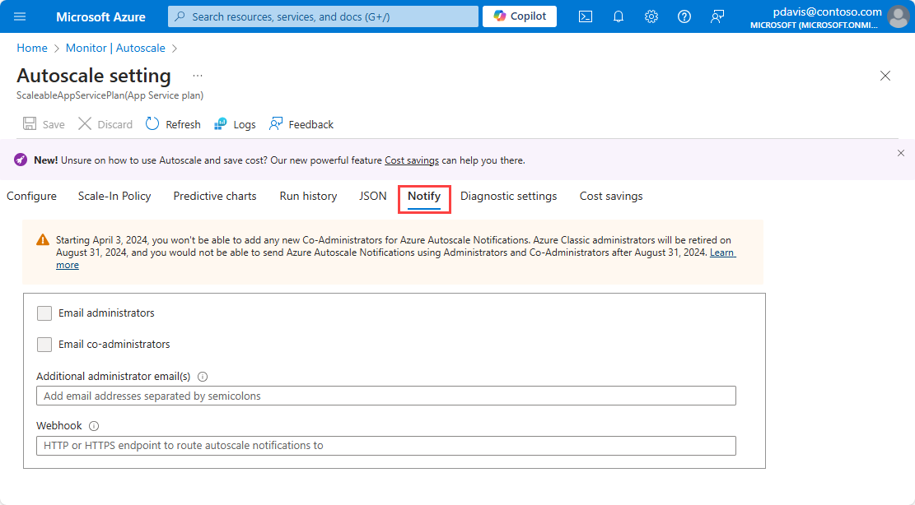Click the search resources box
This screenshot has width=915, height=505.
[323, 16]
